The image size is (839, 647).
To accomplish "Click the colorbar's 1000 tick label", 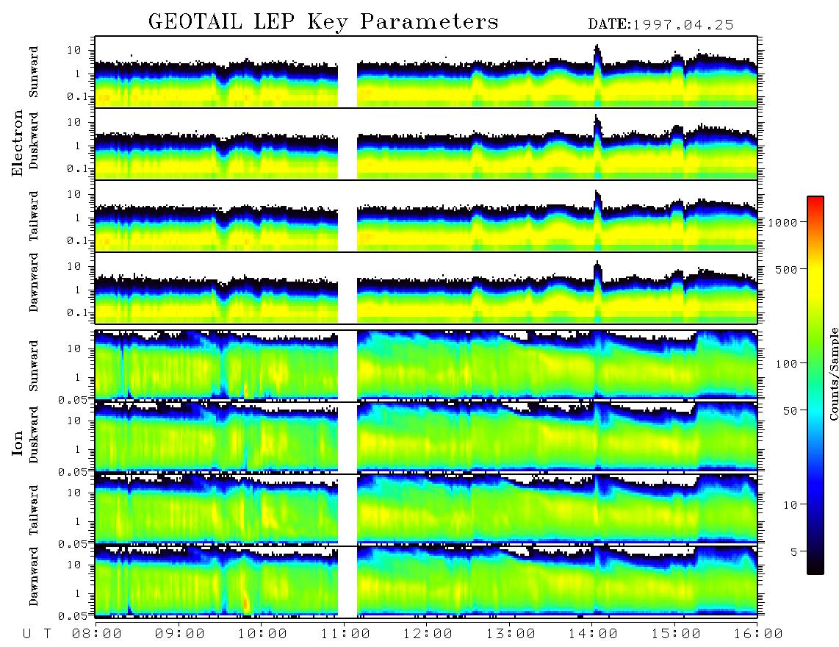I will pyautogui.click(x=782, y=222).
